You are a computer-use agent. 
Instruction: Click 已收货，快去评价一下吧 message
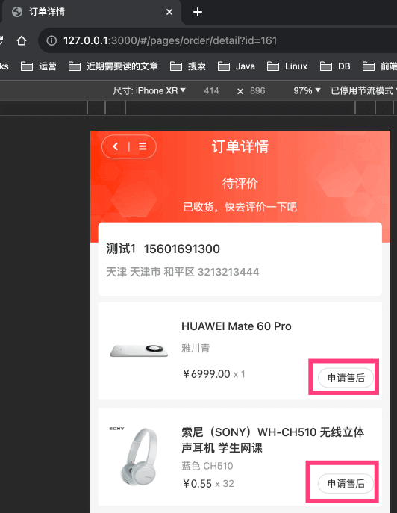tap(240, 207)
